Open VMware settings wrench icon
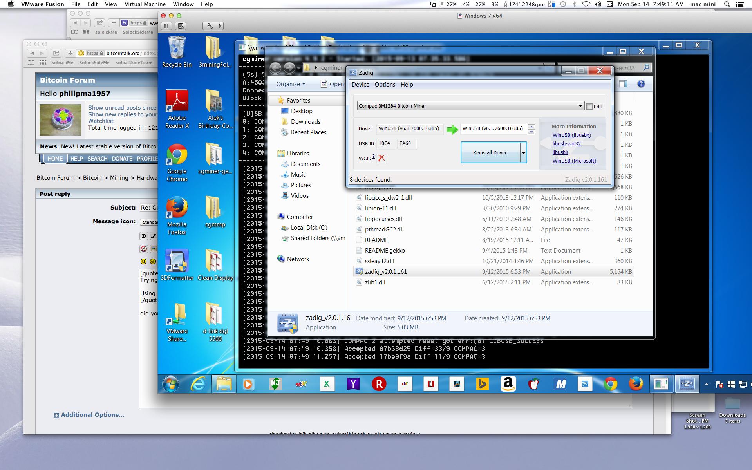This screenshot has width=752, height=470. [210, 26]
